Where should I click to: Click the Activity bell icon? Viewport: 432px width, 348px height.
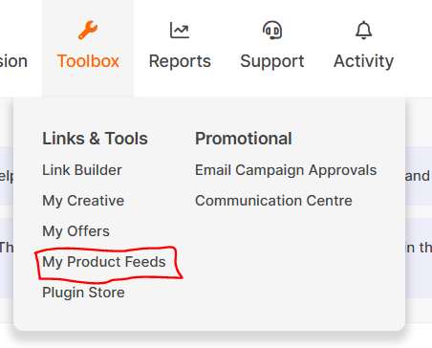tap(363, 31)
